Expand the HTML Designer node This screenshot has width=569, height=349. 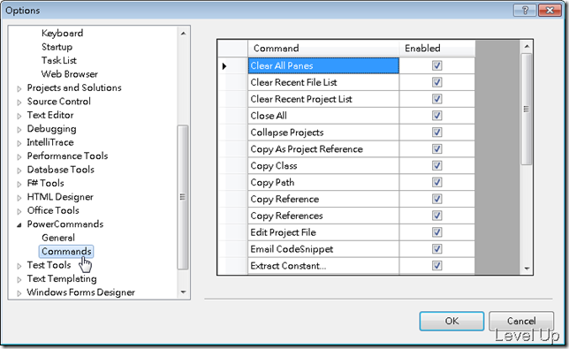(x=19, y=198)
